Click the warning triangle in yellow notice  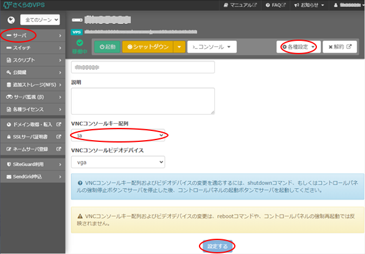(x=80, y=216)
